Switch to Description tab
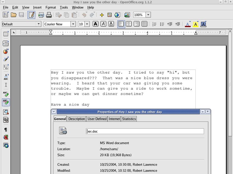The image size is (233, 174). (77, 119)
